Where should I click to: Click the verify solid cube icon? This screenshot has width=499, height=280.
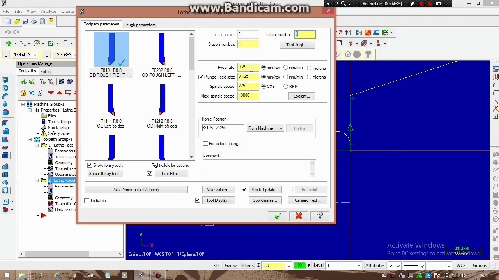(x=70, y=82)
